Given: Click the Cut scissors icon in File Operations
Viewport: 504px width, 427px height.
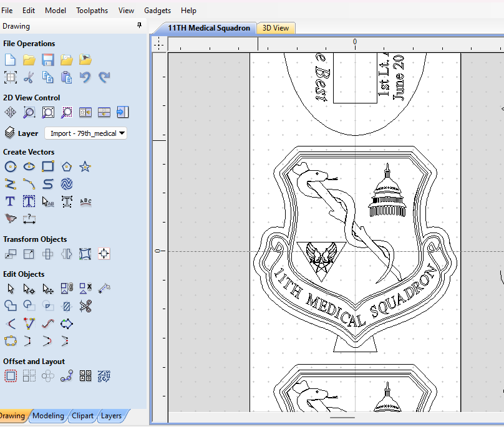Looking at the screenshot, I should pyautogui.click(x=29, y=77).
